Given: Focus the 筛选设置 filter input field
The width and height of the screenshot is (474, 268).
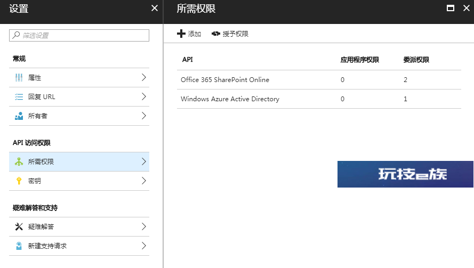Looking at the screenshot, I should pos(79,35).
